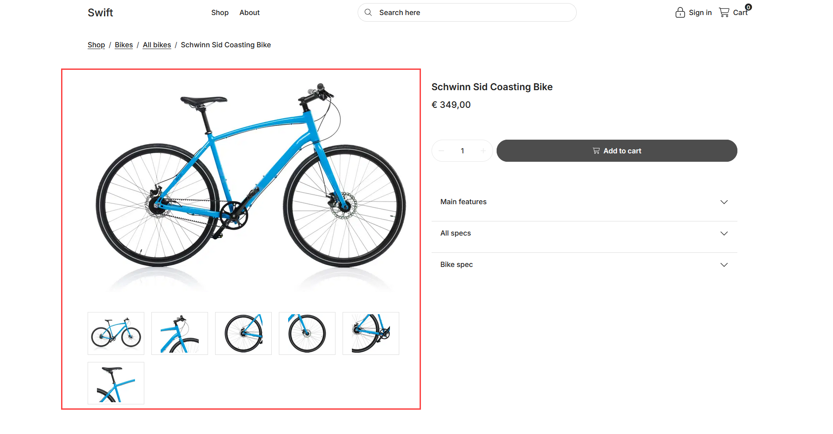This screenshot has height=434, width=833.
Task: Go to All bikes breadcrumb link
Action: point(157,45)
